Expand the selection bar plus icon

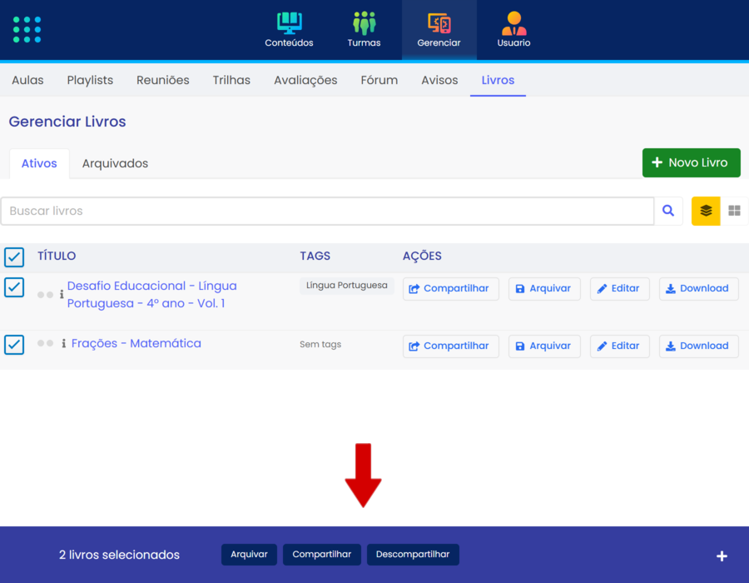[x=722, y=556]
